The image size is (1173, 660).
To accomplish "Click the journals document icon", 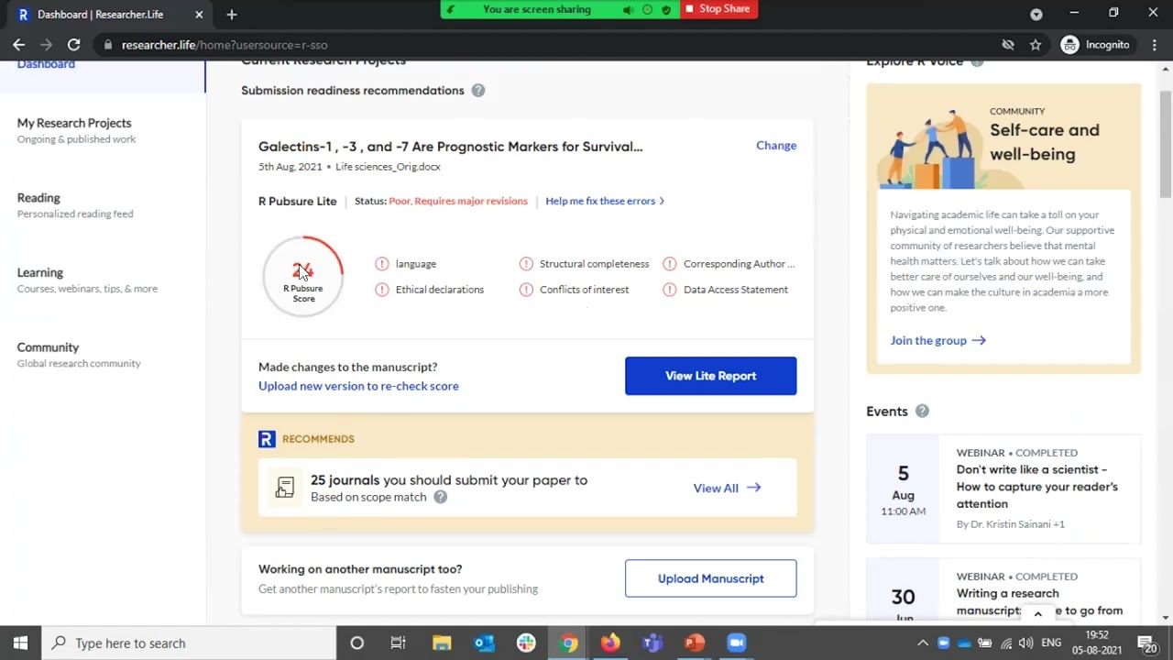I will click(x=285, y=488).
